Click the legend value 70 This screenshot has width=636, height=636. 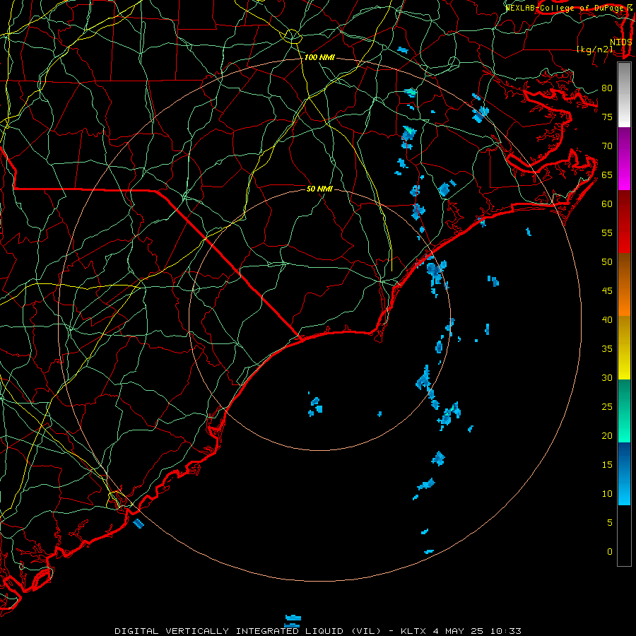pos(607,146)
